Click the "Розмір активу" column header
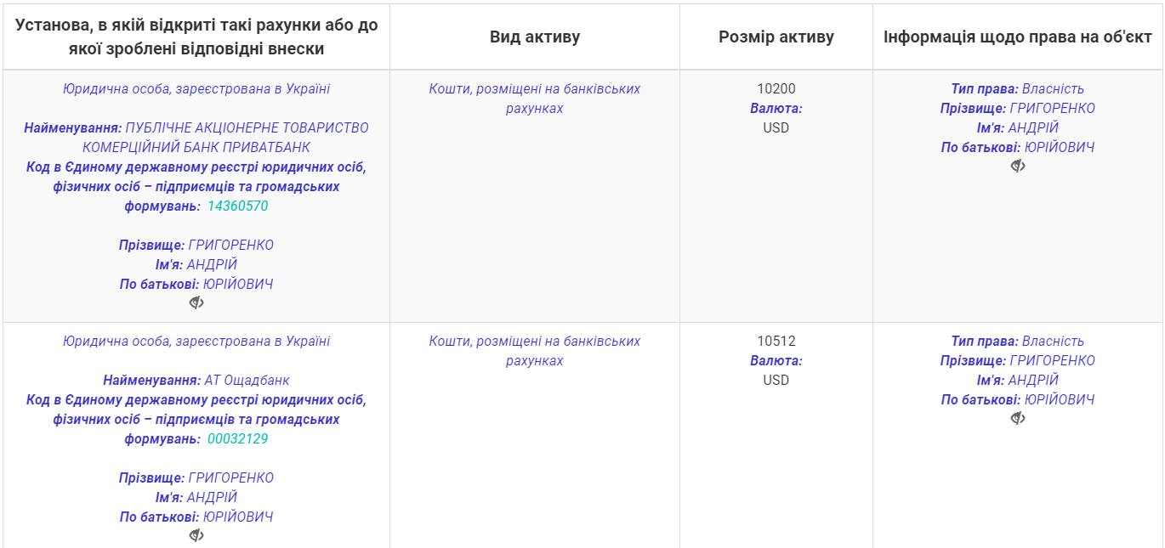1165x548 pixels. point(776,37)
